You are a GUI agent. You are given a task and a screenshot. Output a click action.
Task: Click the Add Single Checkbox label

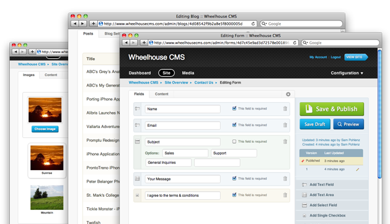[x=327, y=215]
